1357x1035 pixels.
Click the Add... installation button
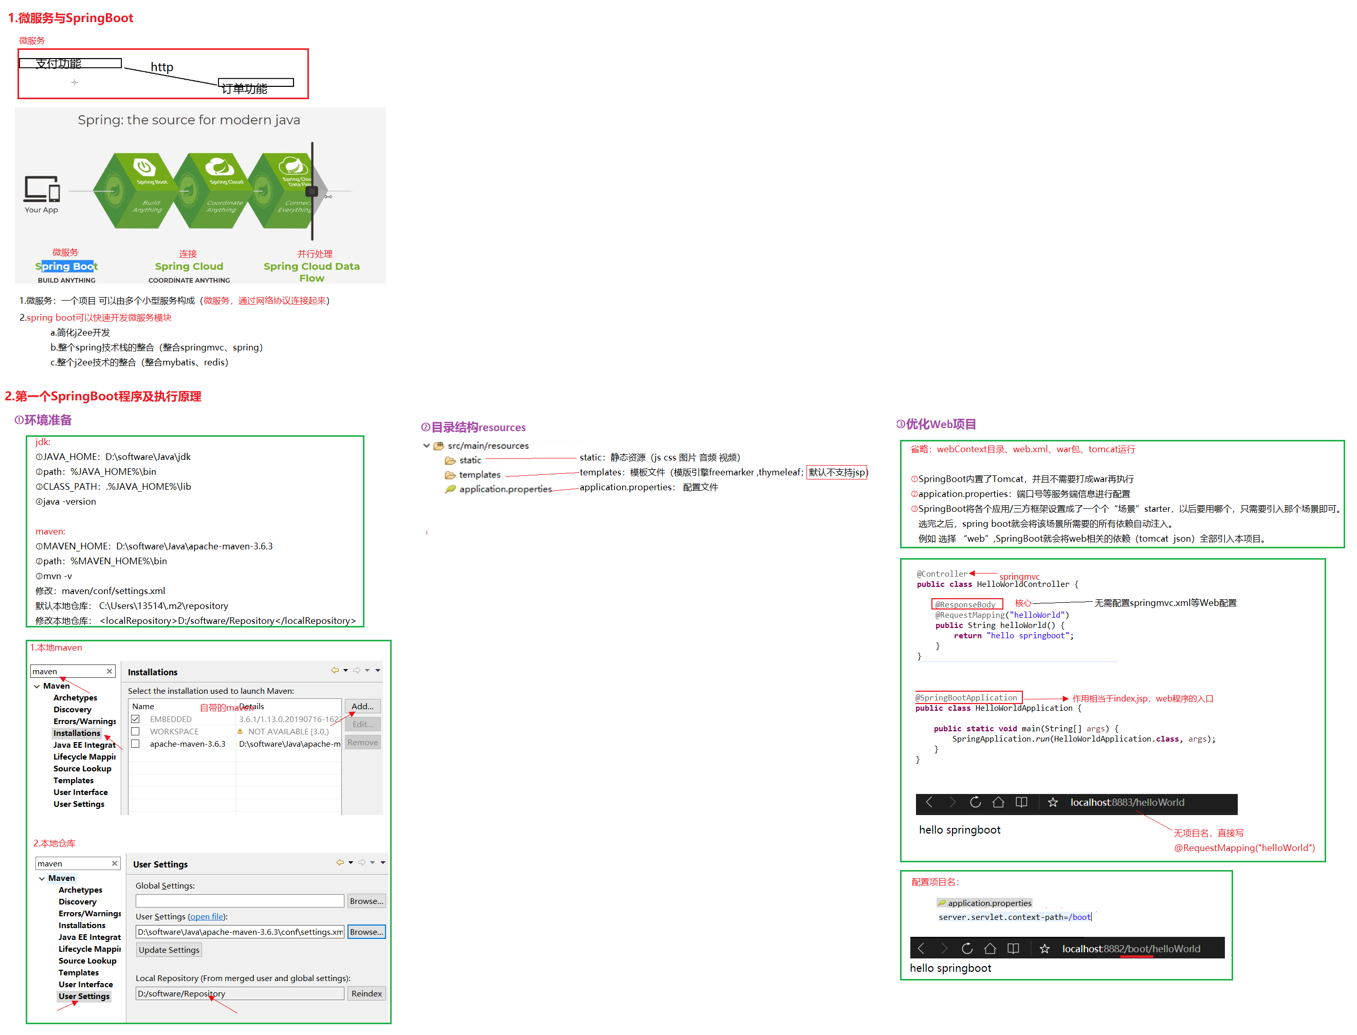tap(362, 706)
